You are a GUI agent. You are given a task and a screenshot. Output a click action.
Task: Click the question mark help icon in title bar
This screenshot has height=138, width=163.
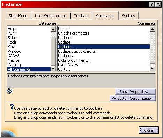[x=152, y=5]
